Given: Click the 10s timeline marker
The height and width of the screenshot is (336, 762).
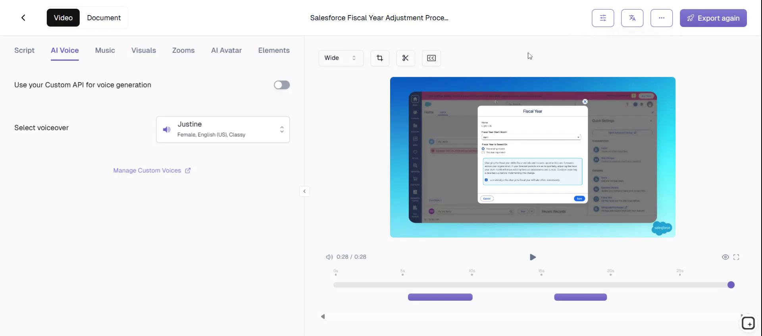Looking at the screenshot, I should pos(472,272).
